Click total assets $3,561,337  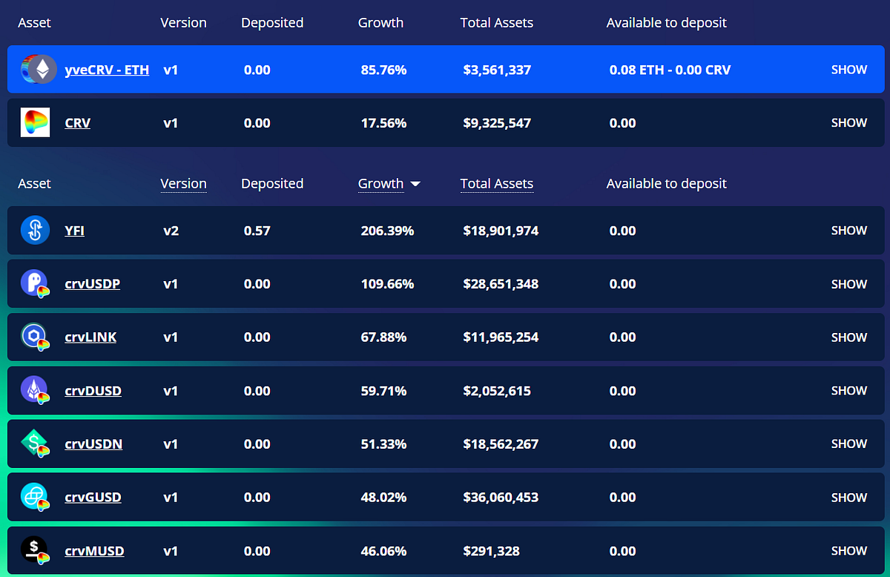(x=497, y=70)
